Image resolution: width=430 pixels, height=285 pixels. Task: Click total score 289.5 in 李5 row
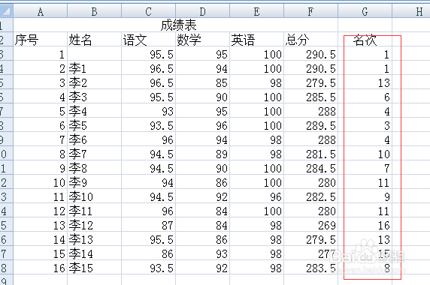pyautogui.click(x=310, y=125)
